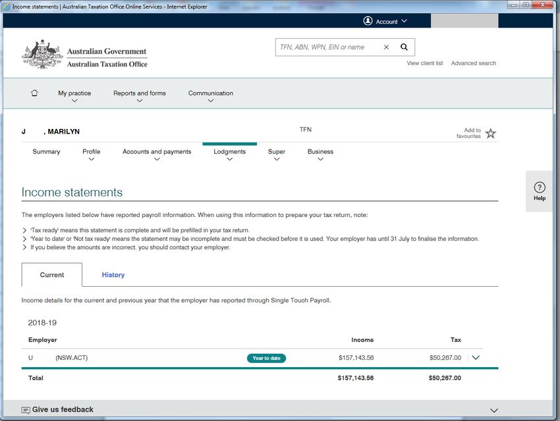This screenshot has width=560, height=421.
Task: Click the Employer column header
Action: click(43, 339)
